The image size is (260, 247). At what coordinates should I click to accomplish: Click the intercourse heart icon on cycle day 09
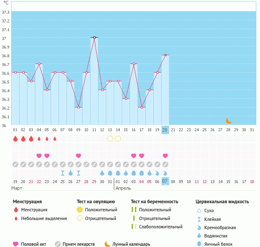click(78, 156)
